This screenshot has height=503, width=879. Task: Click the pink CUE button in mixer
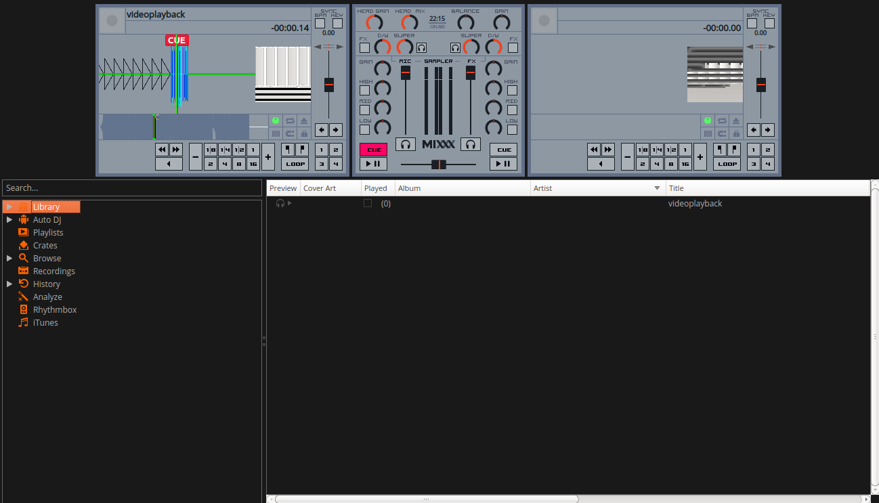click(373, 150)
